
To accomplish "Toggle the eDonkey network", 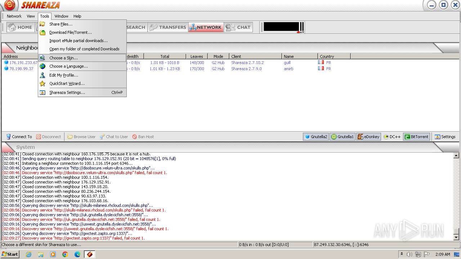I will (368, 137).
